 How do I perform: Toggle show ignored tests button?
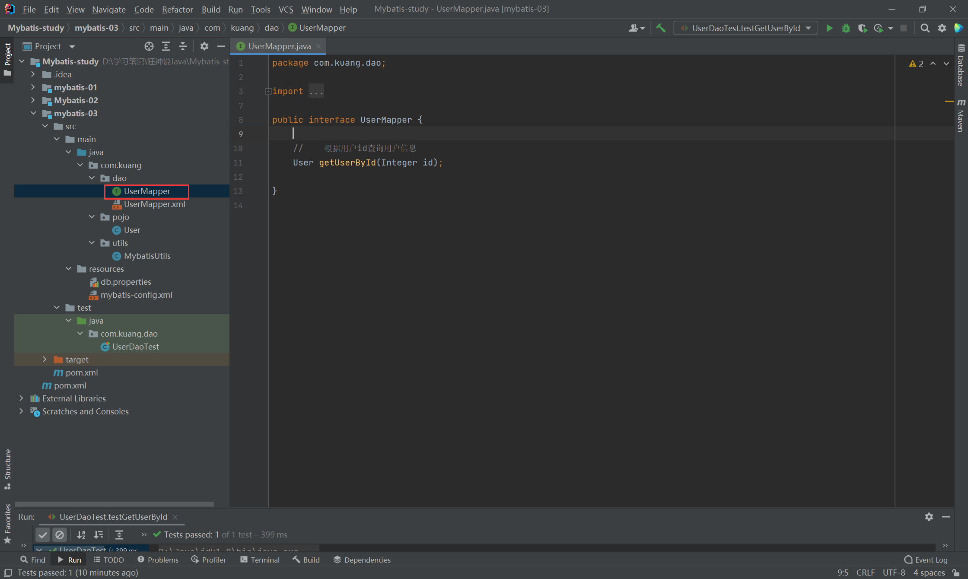pos(60,535)
